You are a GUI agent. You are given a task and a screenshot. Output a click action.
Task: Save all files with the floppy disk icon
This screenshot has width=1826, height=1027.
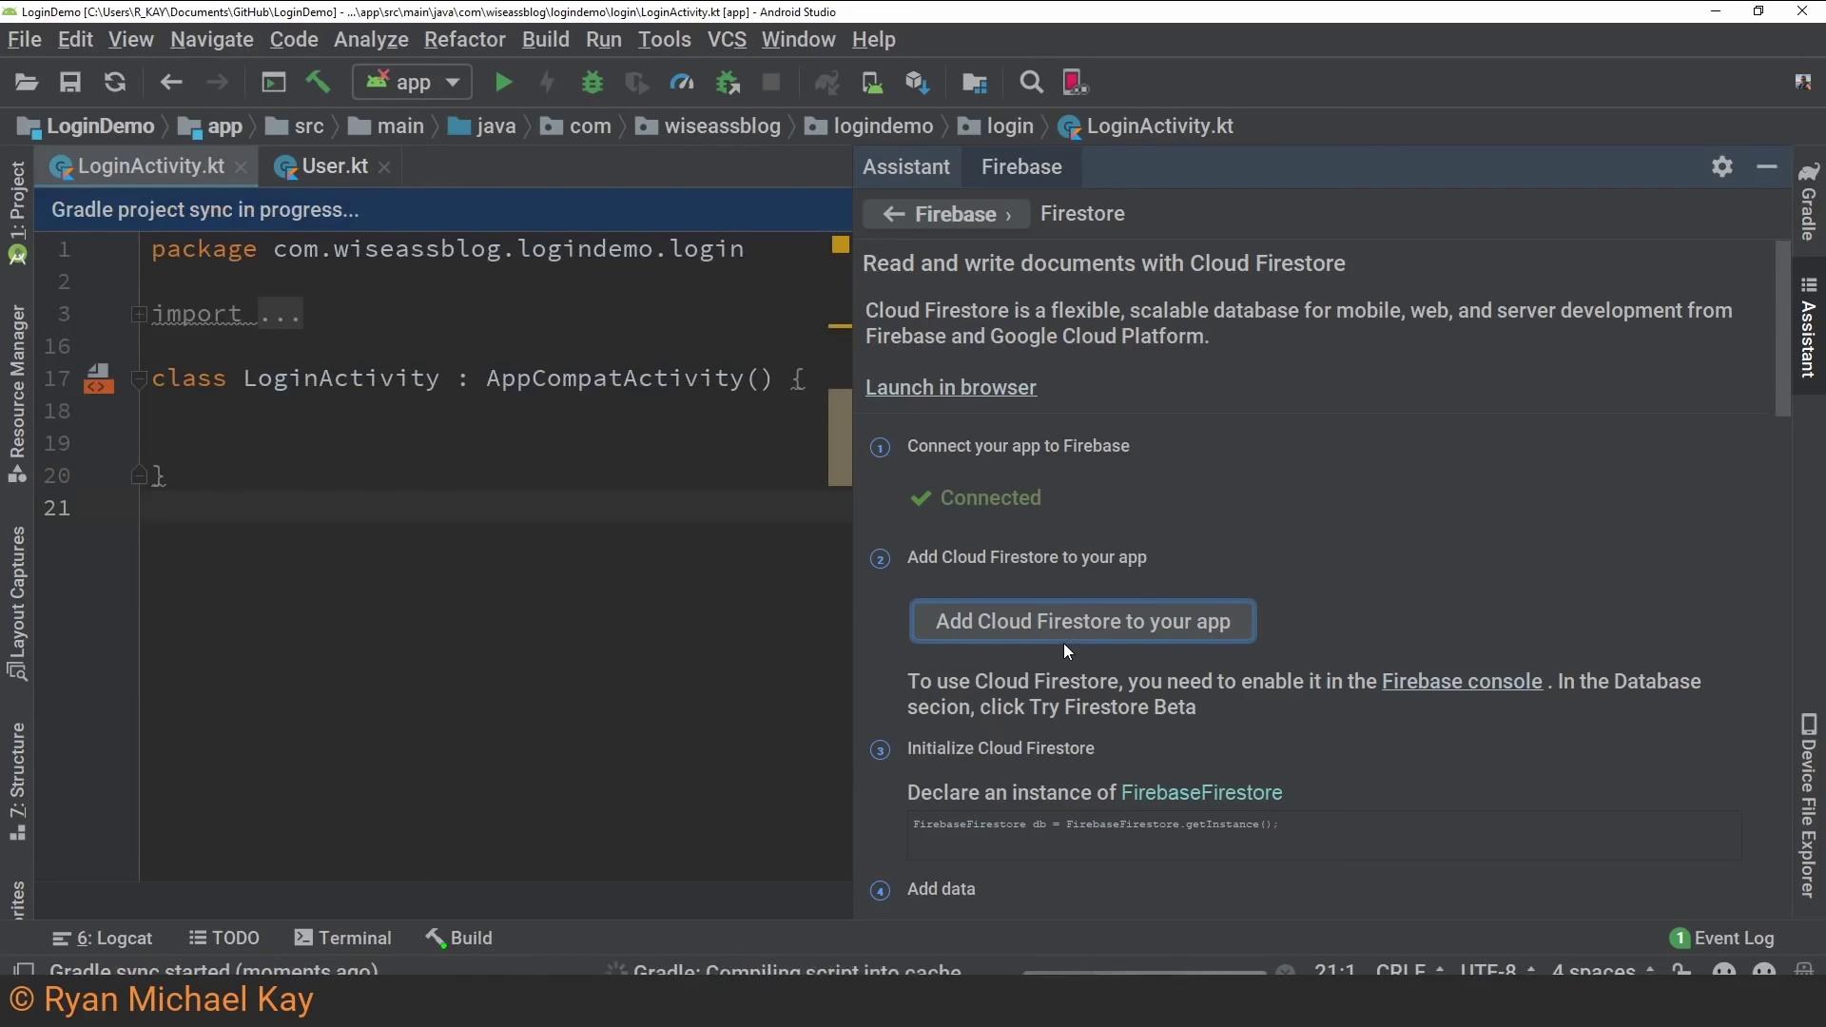click(x=70, y=83)
